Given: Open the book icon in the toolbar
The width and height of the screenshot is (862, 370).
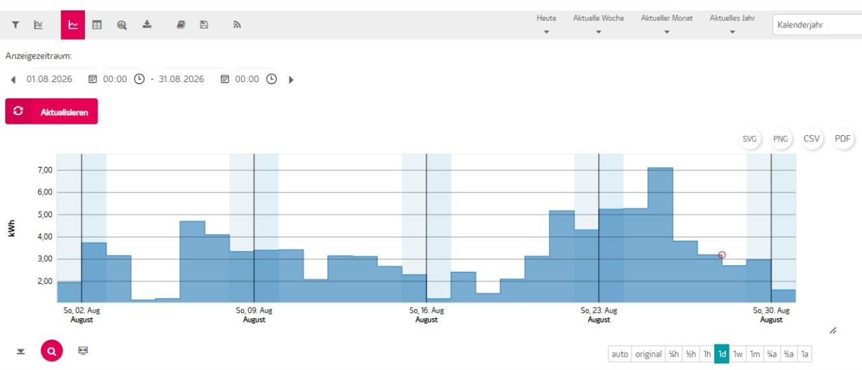Looking at the screenshot, I should click(x=182, y=25).
